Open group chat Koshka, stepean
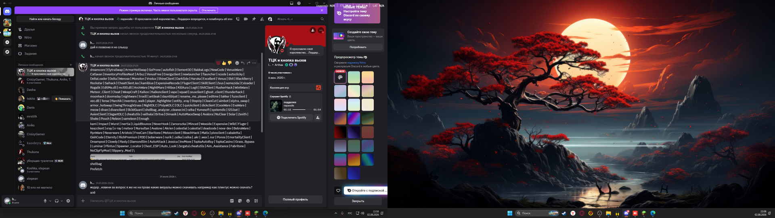 (45, 170)
